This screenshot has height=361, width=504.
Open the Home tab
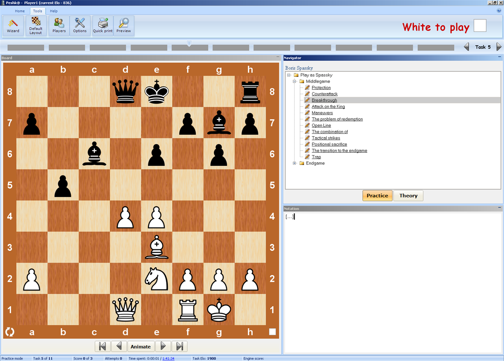tap(20, 11)
